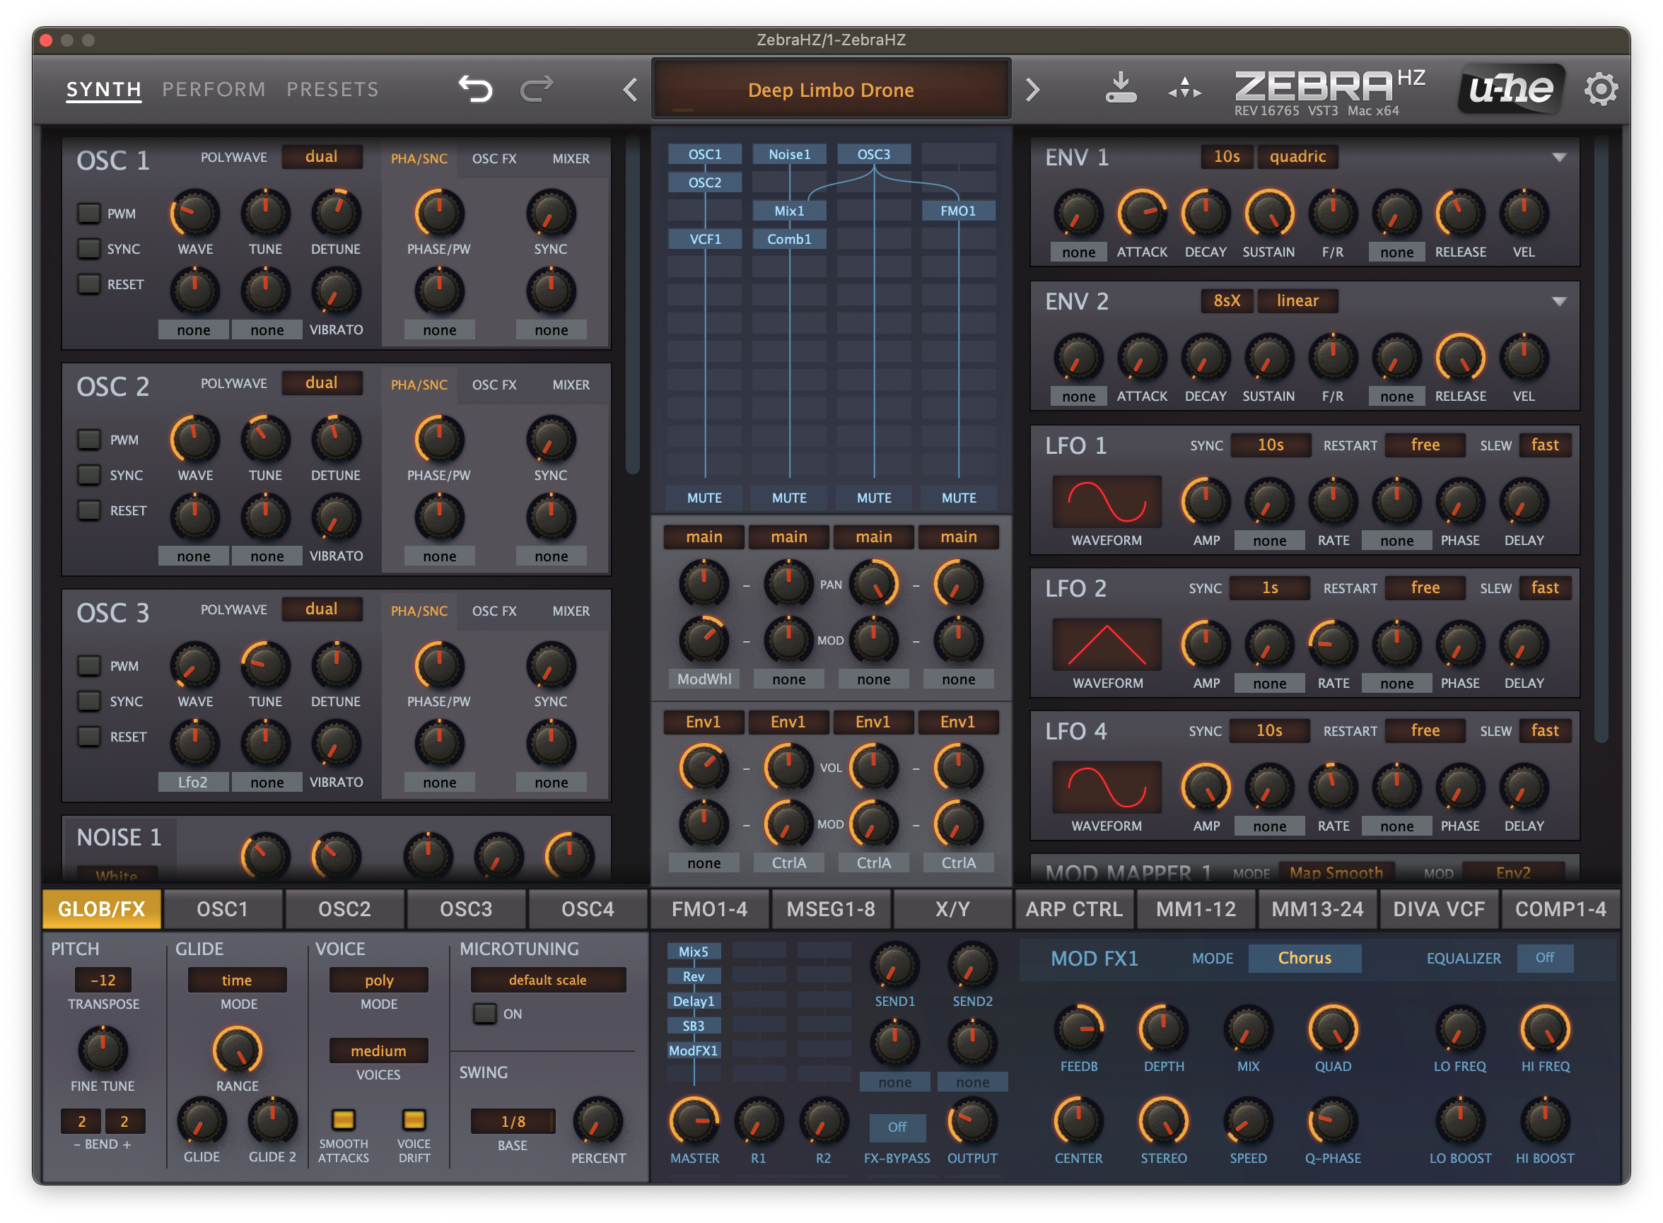Click the FMO1 module in grid
Viewport: 1663px width, 1223px height.
coord(958,211)
